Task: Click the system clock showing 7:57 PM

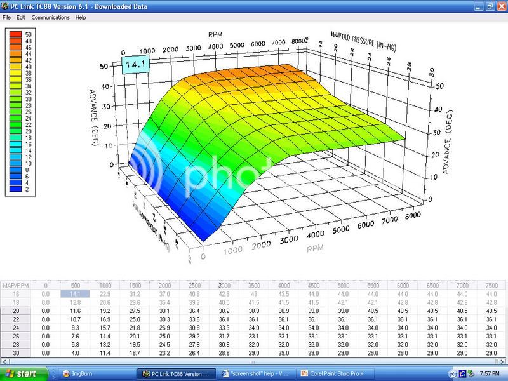Action: click(489, 373)
